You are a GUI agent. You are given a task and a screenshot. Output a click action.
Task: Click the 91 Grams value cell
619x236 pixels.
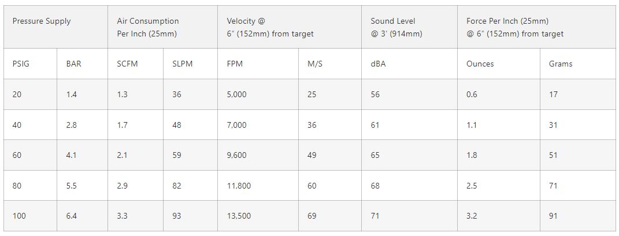pos(553,216)
